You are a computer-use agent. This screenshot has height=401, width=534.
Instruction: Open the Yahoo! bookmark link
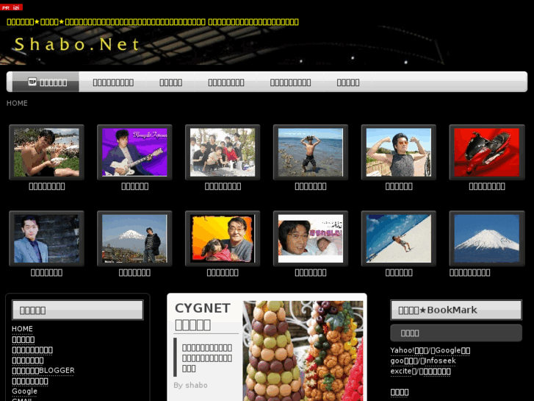[x=409, y=350]
